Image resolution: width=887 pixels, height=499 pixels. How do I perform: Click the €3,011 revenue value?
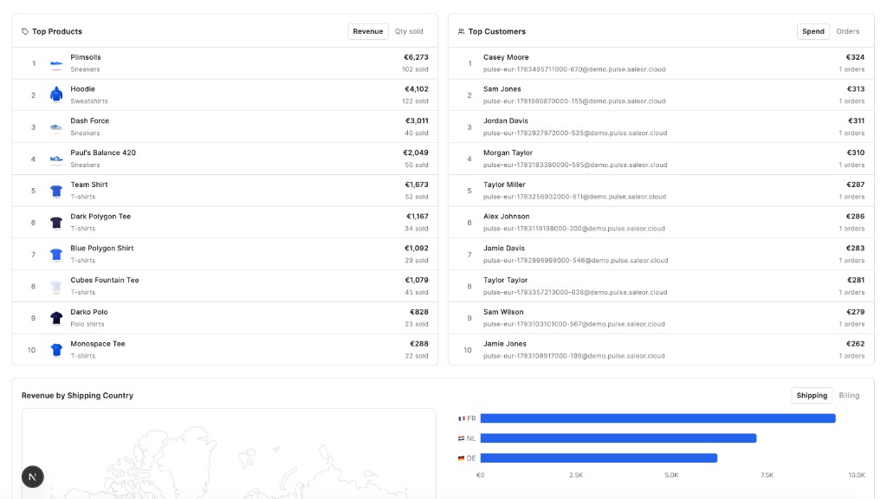(x=417, y=121)
